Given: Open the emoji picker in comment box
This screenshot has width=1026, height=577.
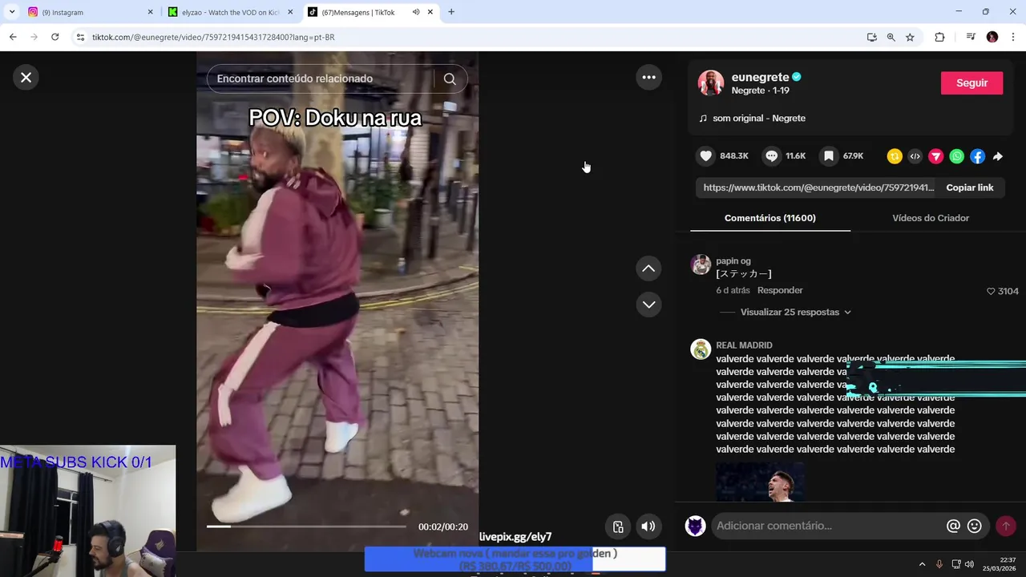Looking at the screenshot, I should tap(975, 526).
